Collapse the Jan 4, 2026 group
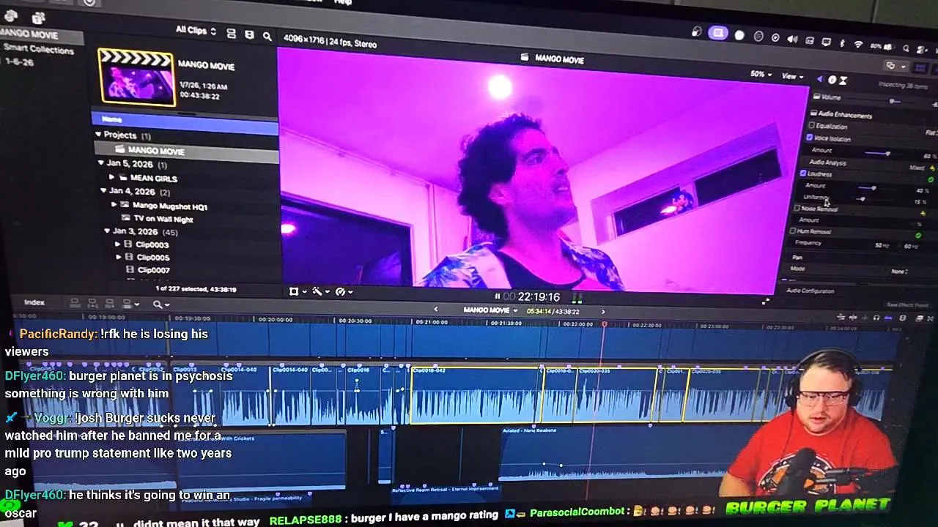938x527 pixels. (x=103, y=190)
